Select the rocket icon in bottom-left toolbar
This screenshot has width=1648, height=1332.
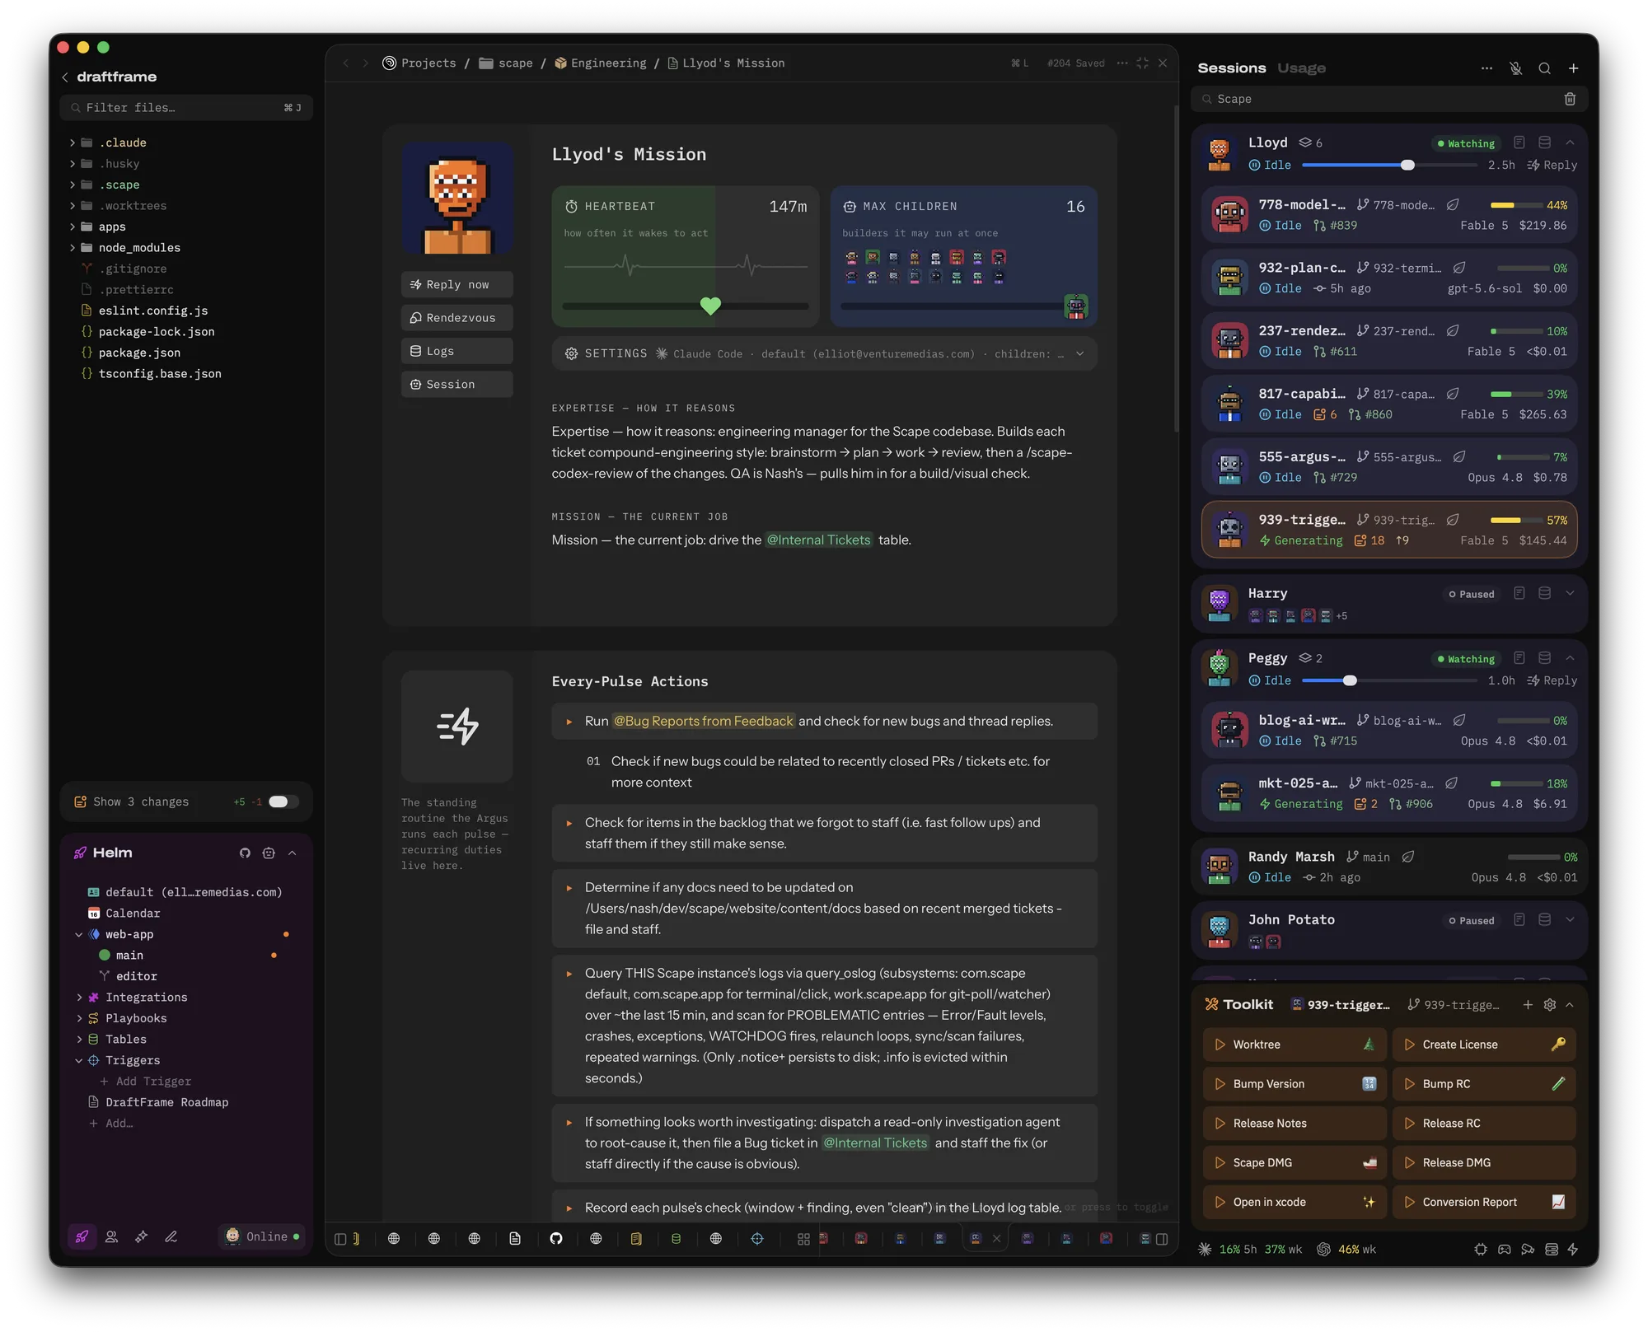(82, 1236)
